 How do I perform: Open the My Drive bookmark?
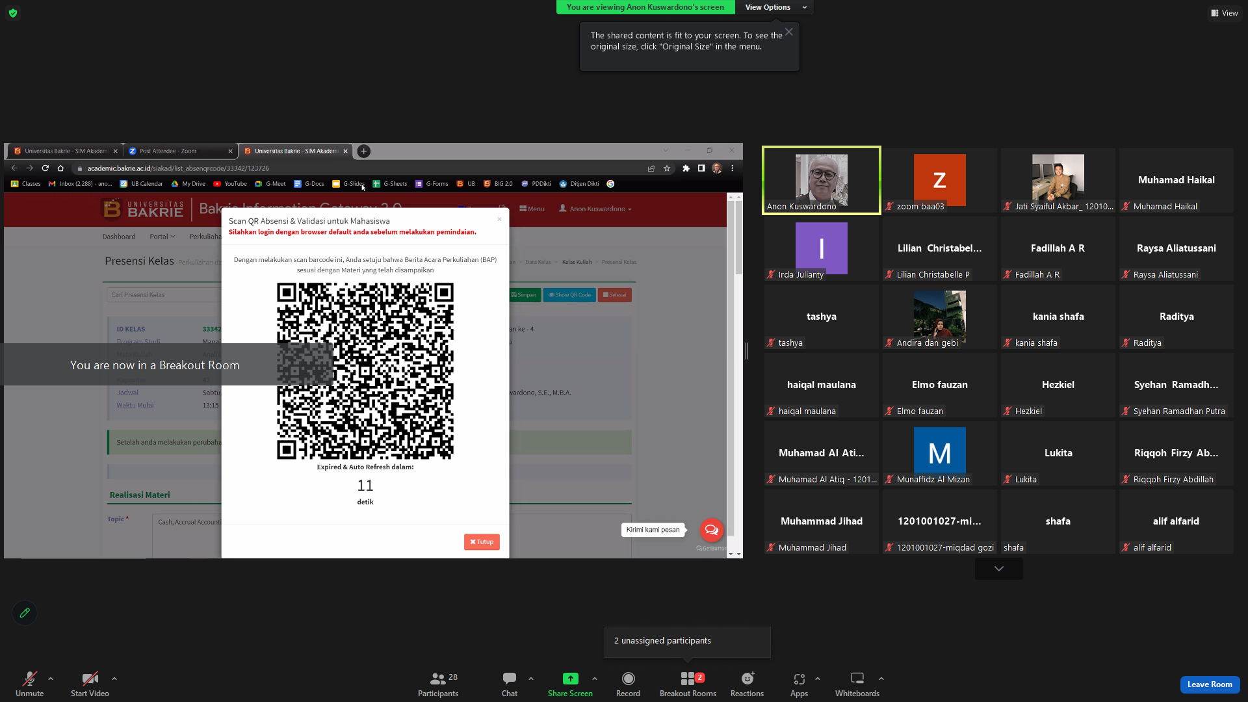[188, 184]
